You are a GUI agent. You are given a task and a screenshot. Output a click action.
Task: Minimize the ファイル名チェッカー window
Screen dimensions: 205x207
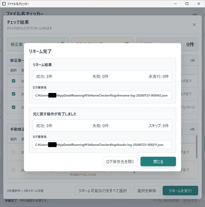(x=175, y=4)
